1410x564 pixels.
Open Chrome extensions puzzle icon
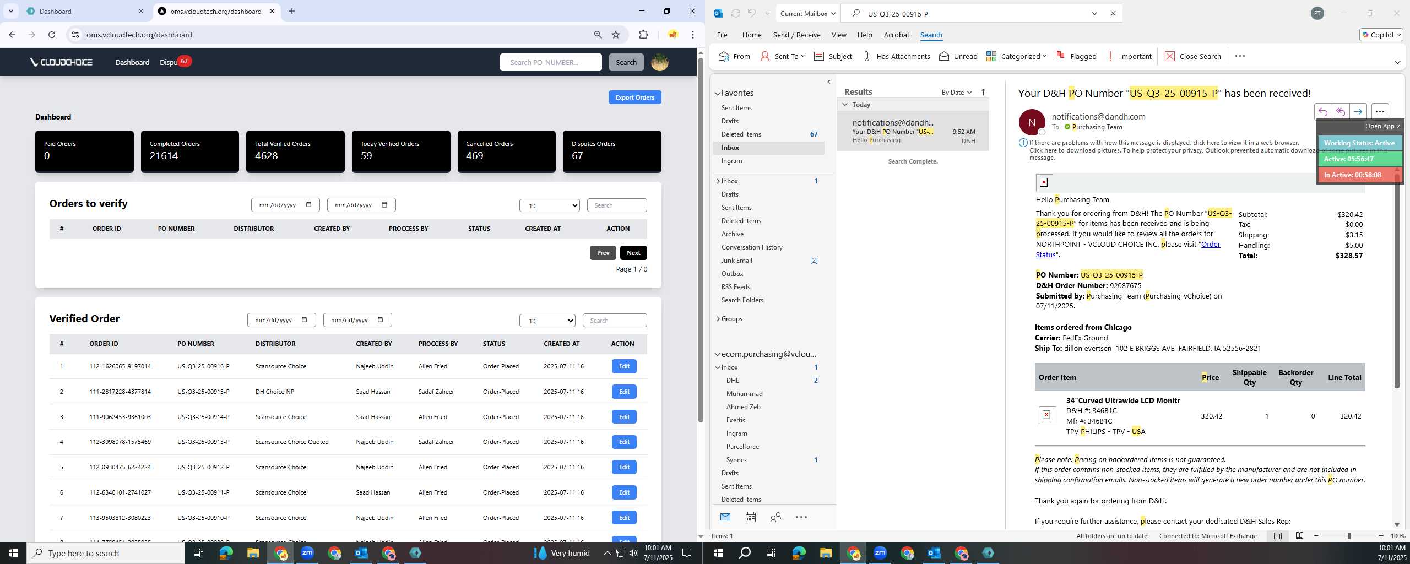pos(643,35)
